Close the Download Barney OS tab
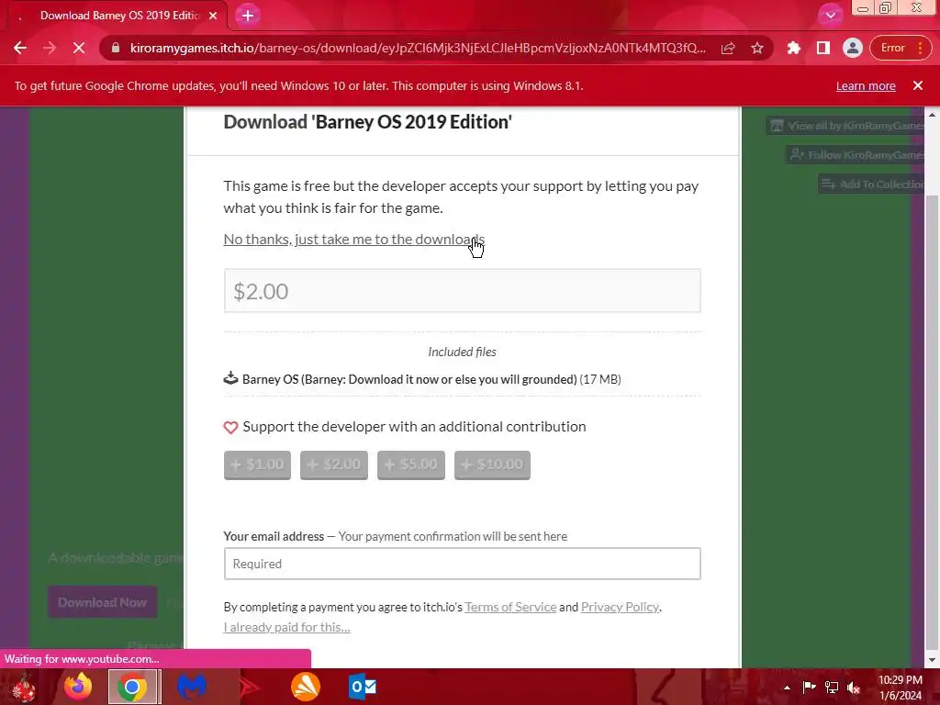The width and height of the screenshot is (940, 705). (213, 16)
